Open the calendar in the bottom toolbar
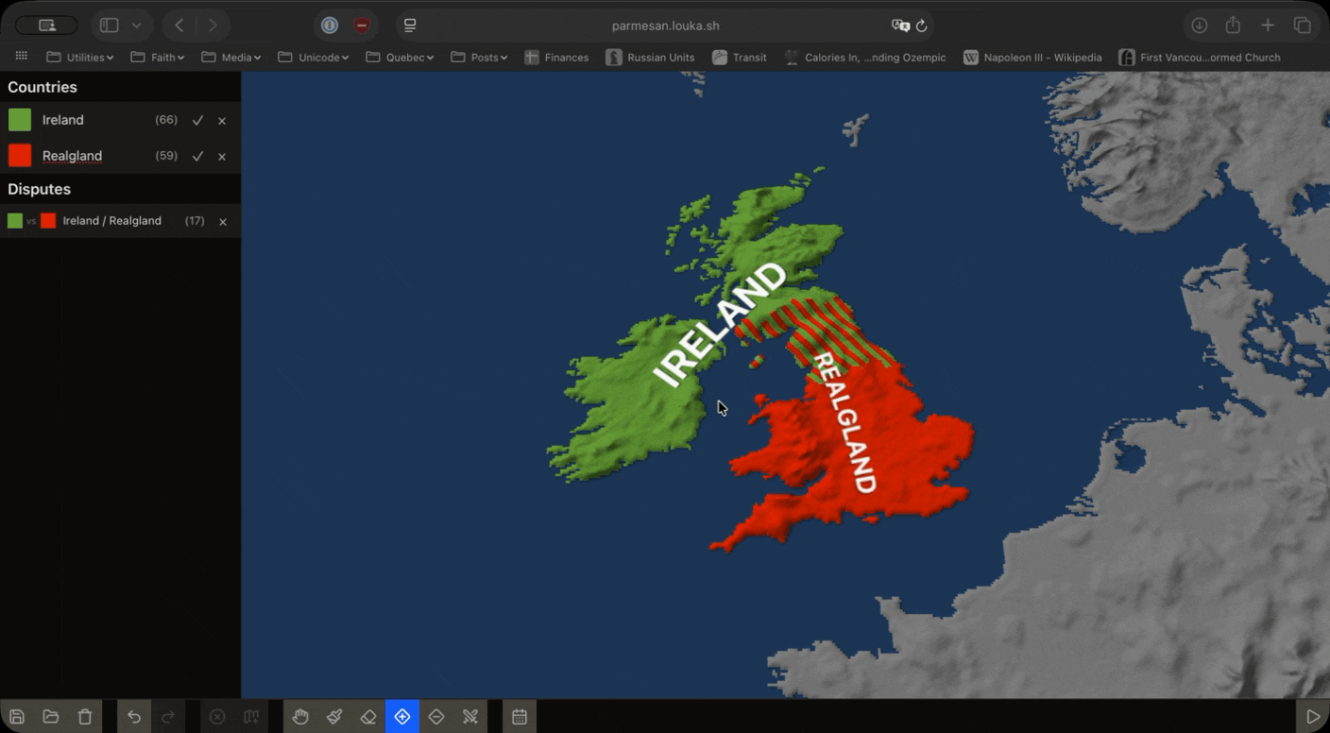Screen dimensions: 1330x733 pos(520,717)
